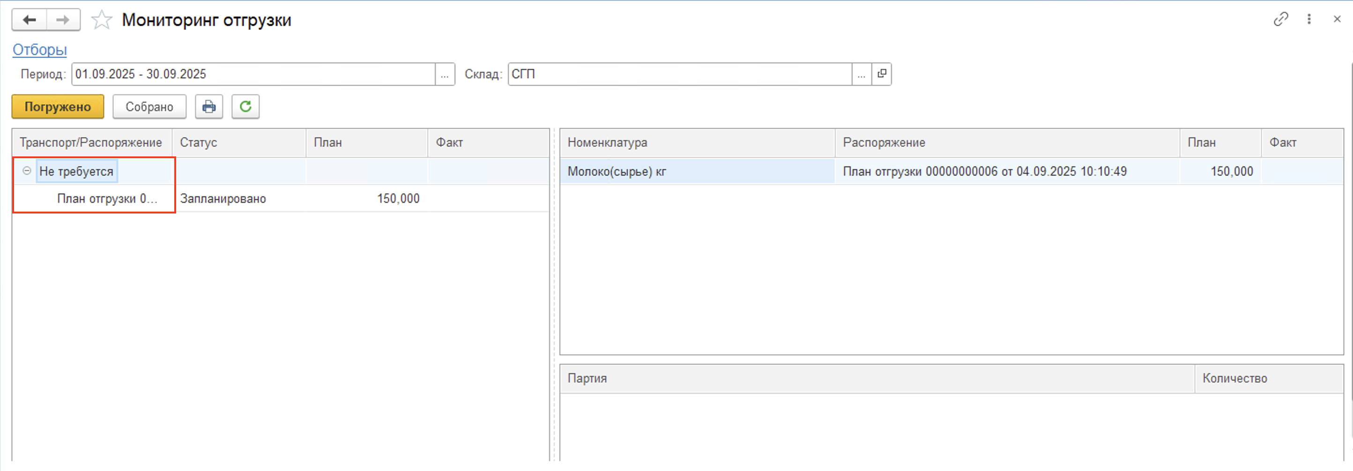Image resolution: width=1353 pixels, height=471 pixels.
Task: Select the Молоко(сырье) кг row
Action: (617, 172)
